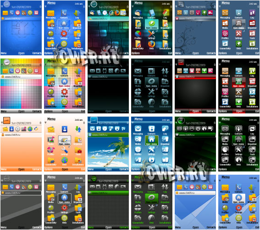
Task: Click date Sun 09/08/2009 on black-red home screen
Action: (195, 65)
